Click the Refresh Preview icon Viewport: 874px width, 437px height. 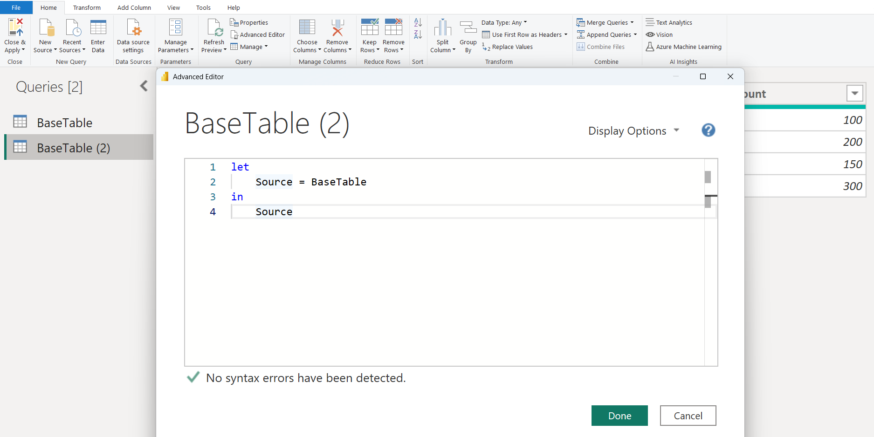214,28
